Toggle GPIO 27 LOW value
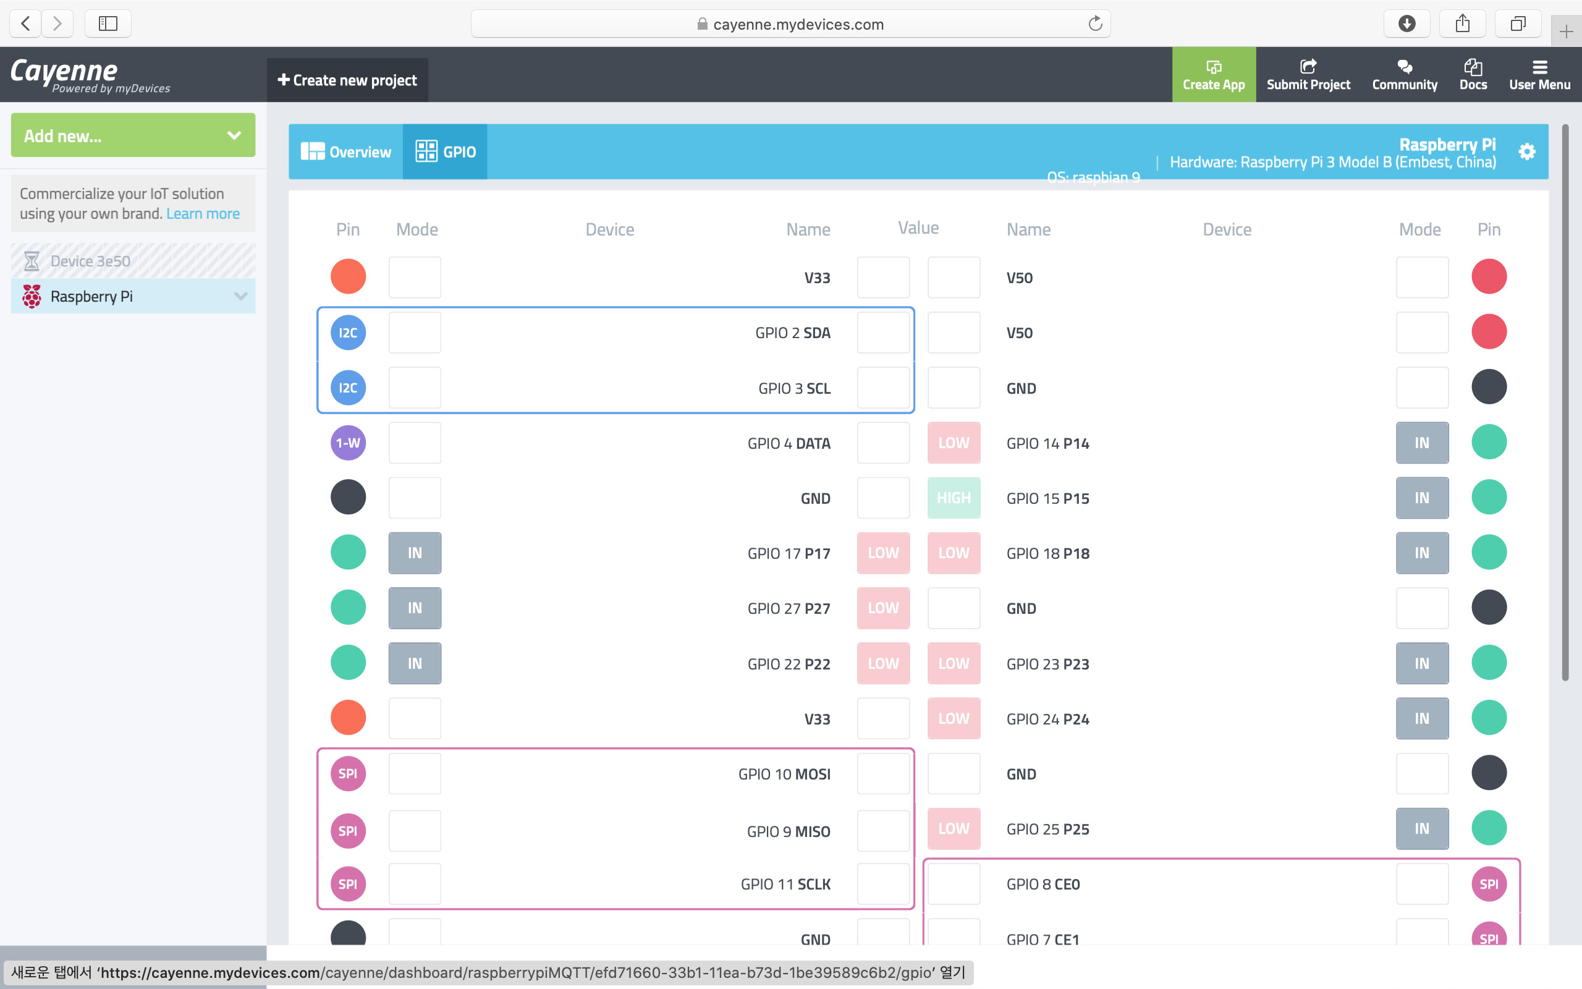The image size is (1582, 989). click(882, 608)
